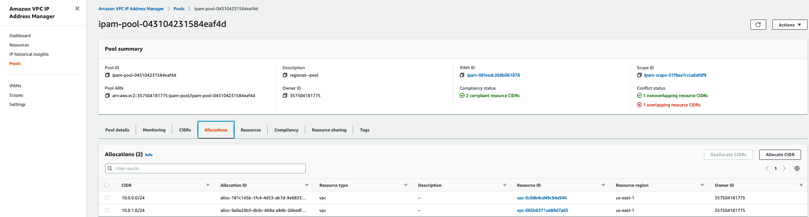This screenshot has height=217, width=809.
Task: Sort by Resource region column arrow
Action: pos(702,185)
